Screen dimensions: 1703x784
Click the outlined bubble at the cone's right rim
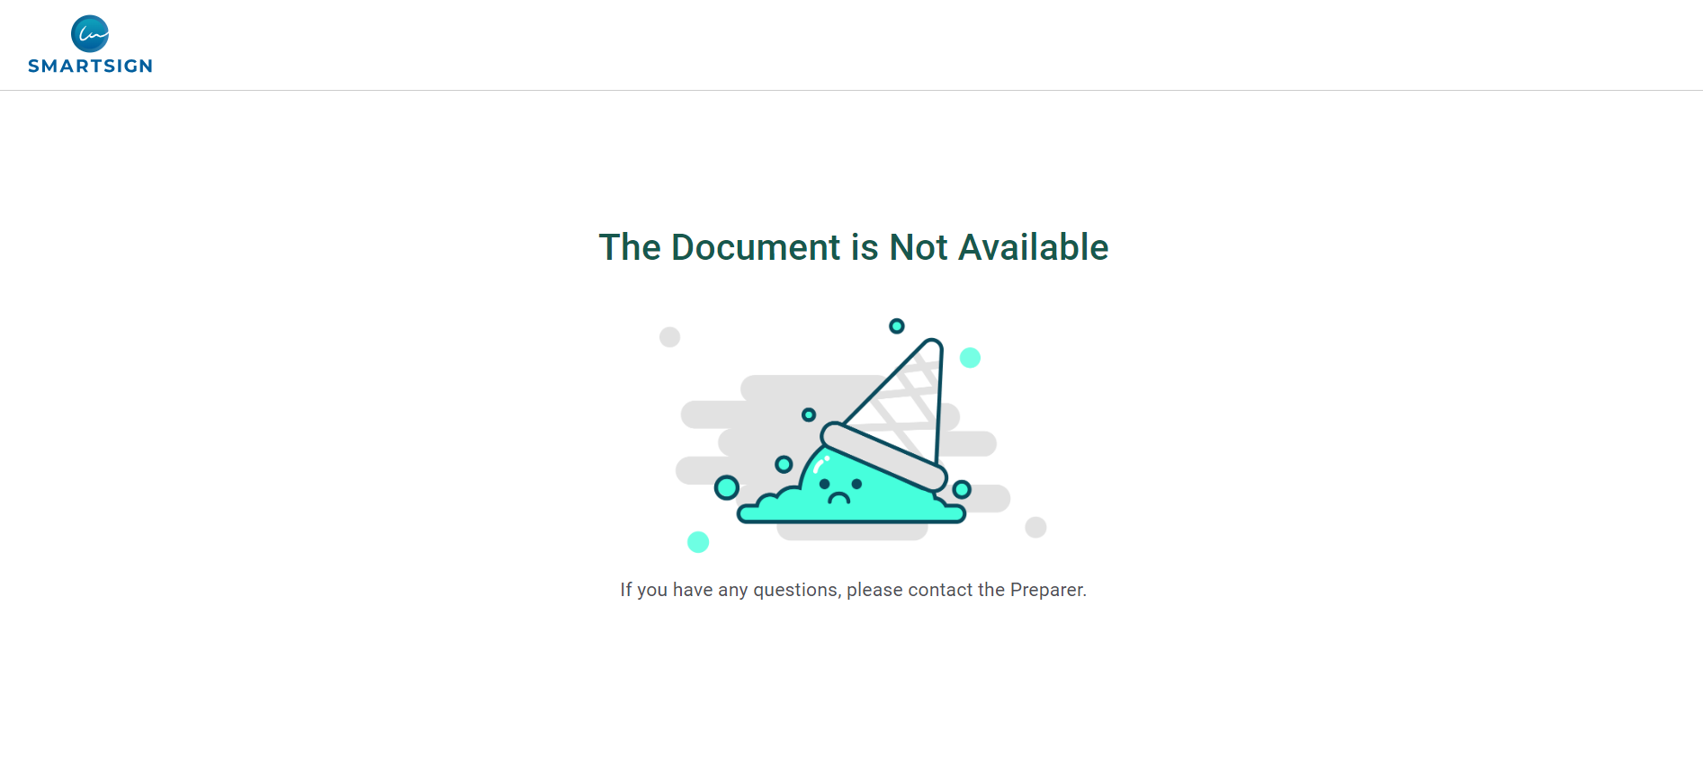pos(962,489)
